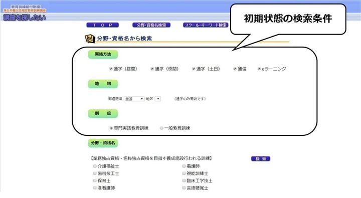
Task: Uncheck the 通学（夜間） checkbox
Action: point(152,69)
